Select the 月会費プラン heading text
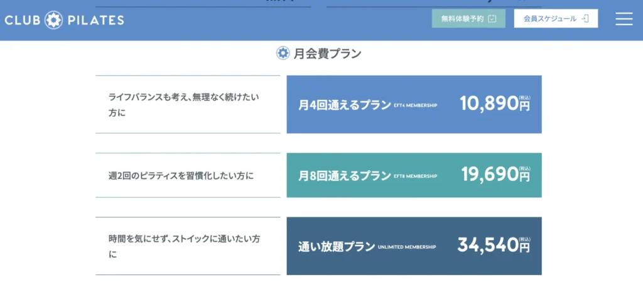The image size is (643, 282). (328, 53)
